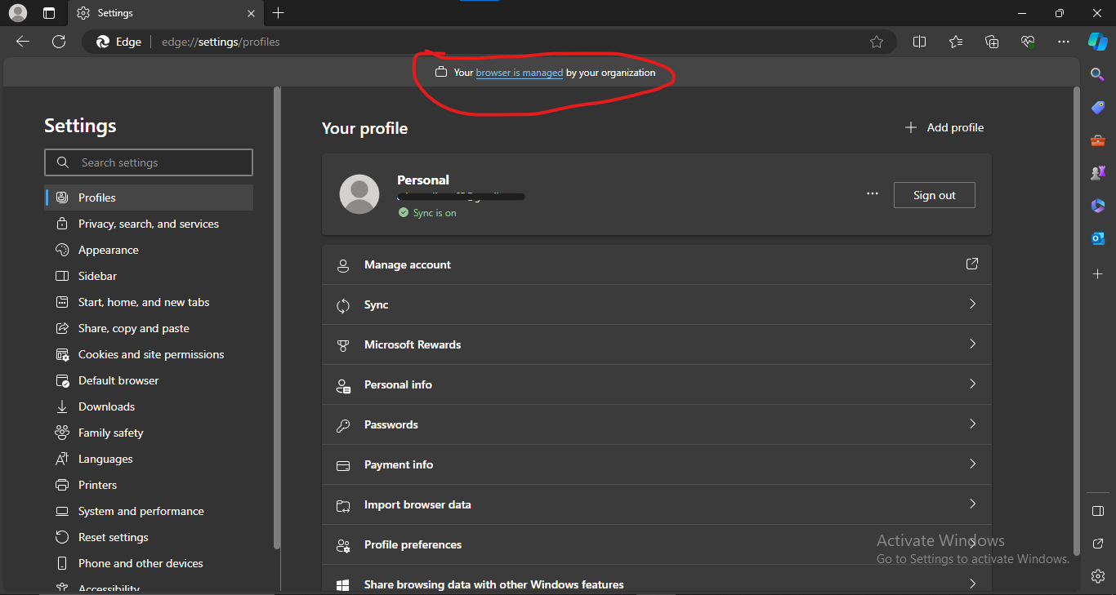Open sidebar Search icon
The width and height of the screenshot is (1116, 595).
coord(1098,75)
